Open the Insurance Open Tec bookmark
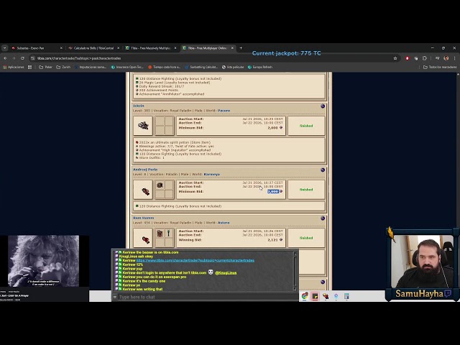 click(127, 67)
